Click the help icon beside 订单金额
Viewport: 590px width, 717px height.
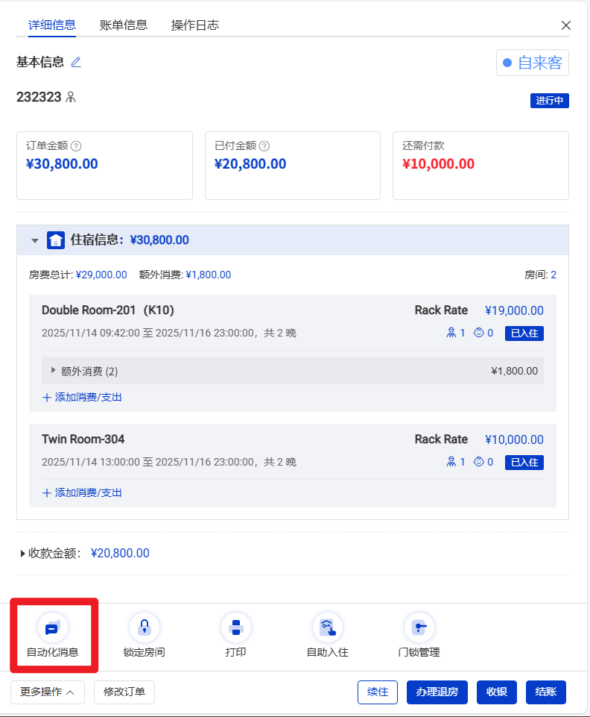click(76, 146)
